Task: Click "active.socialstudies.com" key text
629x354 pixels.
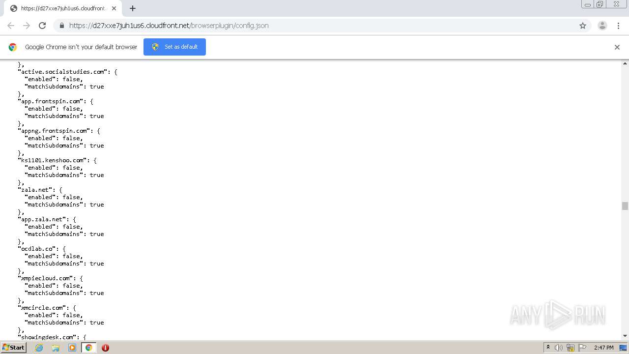Action: point(63,72)
